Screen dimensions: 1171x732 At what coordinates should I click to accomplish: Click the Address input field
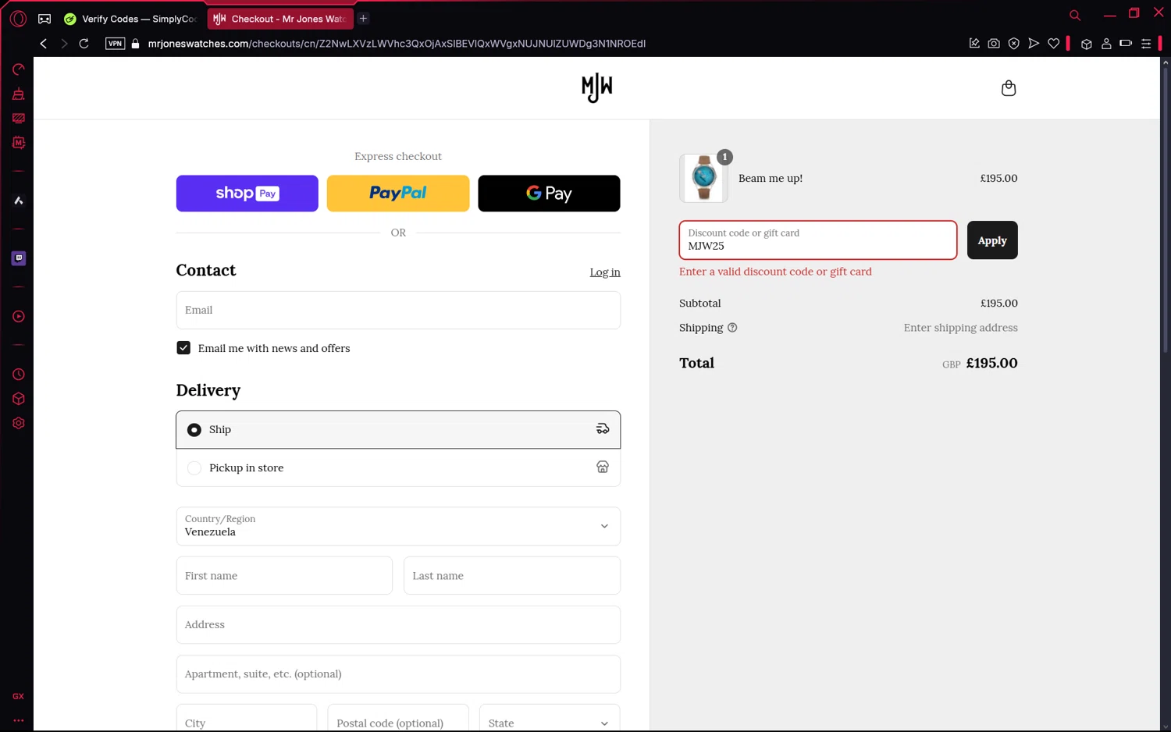pyautogui.click(x=398, y=625)
